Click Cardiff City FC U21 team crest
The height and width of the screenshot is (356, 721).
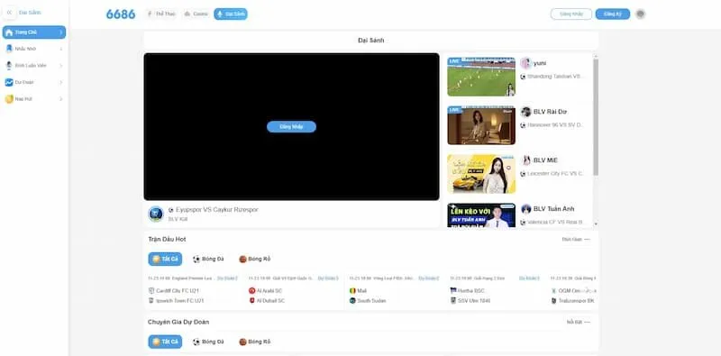151,291
